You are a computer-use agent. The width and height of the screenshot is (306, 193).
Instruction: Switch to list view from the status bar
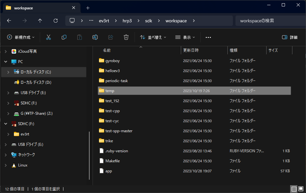click(294, 188)
